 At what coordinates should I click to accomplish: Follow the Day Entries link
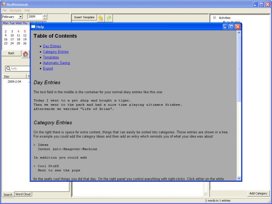pyautogui.click(x=52, y=46)
